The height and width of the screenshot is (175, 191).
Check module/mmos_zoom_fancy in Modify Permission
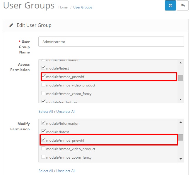(x=43, y=157)
